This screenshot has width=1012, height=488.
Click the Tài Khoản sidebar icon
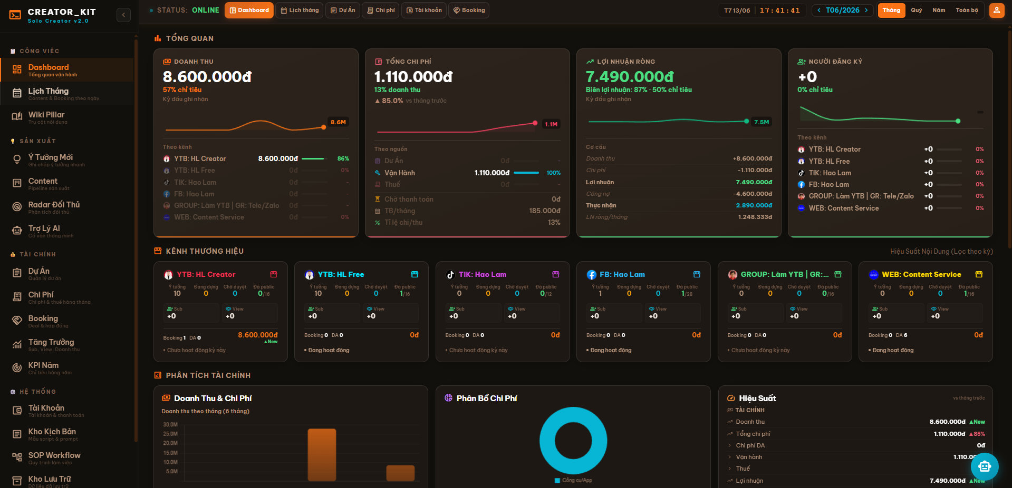point(17,410)
